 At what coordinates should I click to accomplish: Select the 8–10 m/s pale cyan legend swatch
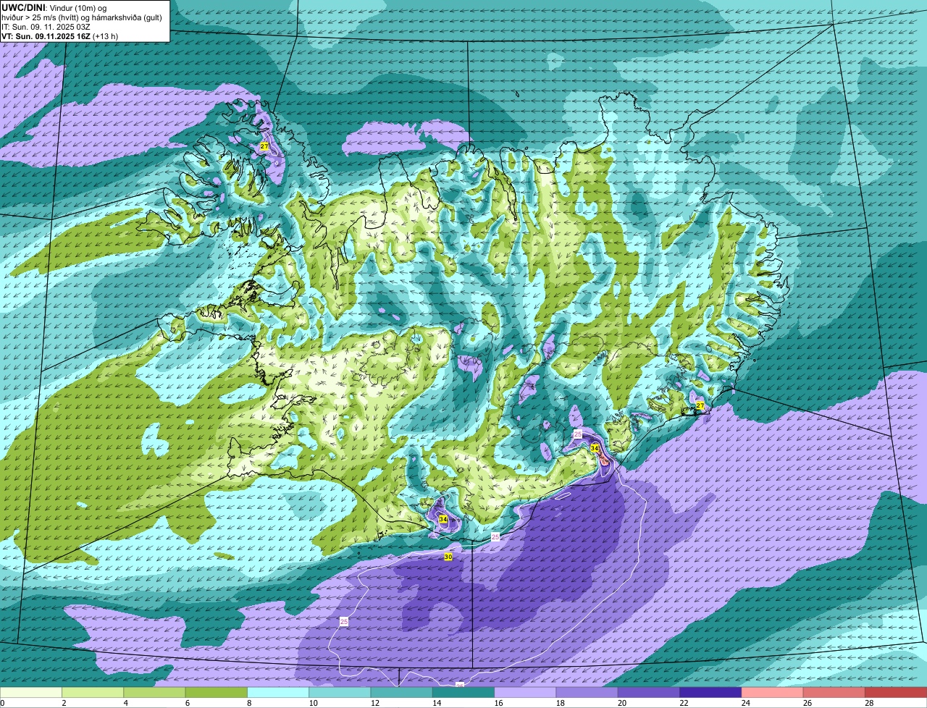click(278, 693)
